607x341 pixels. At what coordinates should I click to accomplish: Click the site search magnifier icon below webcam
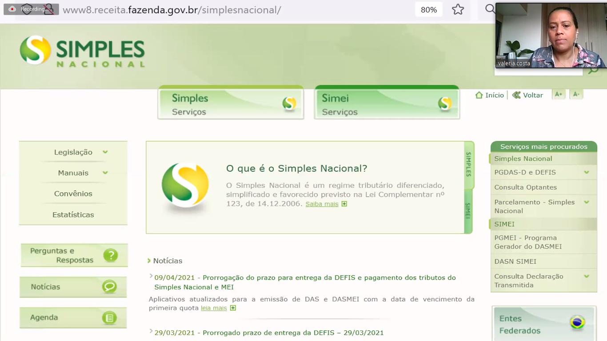click(x=593, y=70)
